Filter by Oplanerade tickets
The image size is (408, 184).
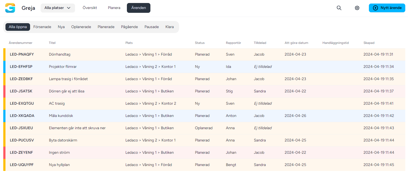pos(81,27)
